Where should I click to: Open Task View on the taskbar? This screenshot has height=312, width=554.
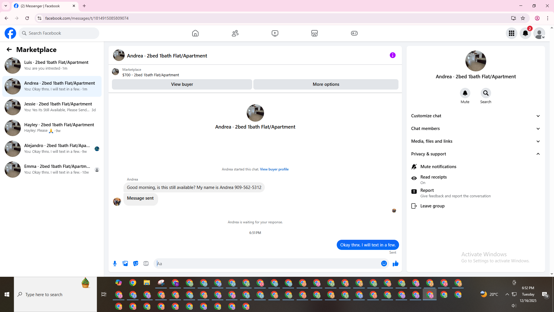pyautogui.click(x=104, y=294)
